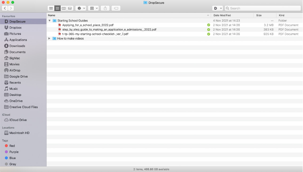Viewport: 303px width, 172px height.
Task: Sort by the Size column header
Action: tap(259, 15)
